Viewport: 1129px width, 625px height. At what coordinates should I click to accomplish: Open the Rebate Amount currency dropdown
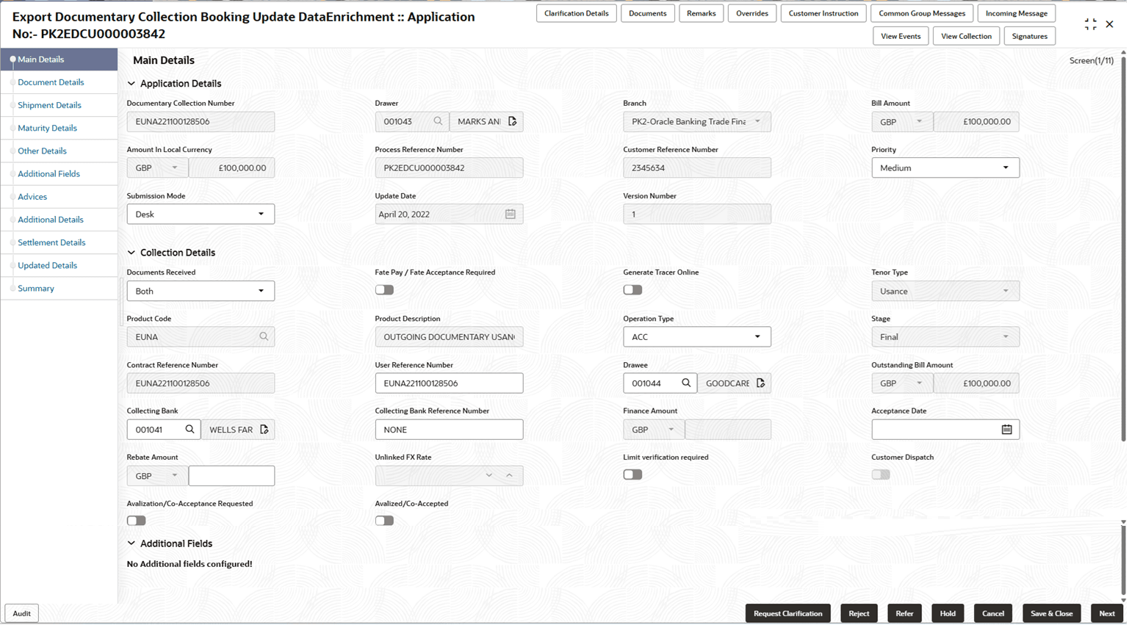(157, 475)
